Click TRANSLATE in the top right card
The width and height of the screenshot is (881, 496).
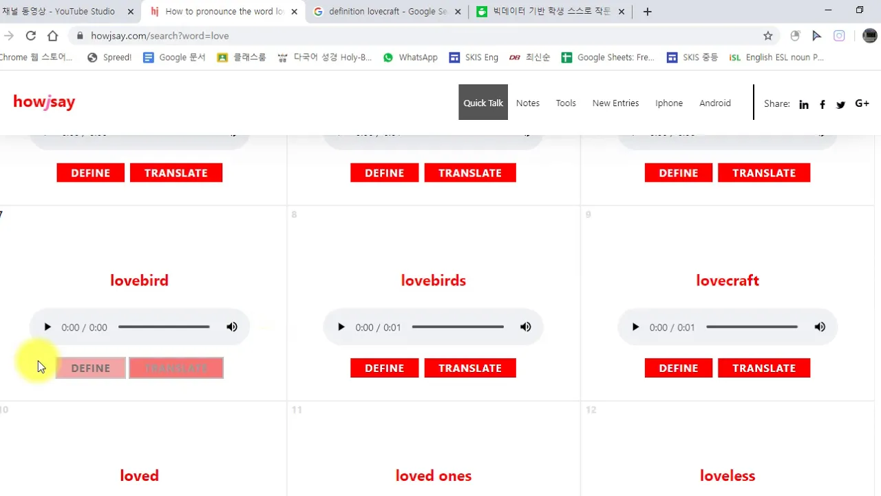pos(764,173)
